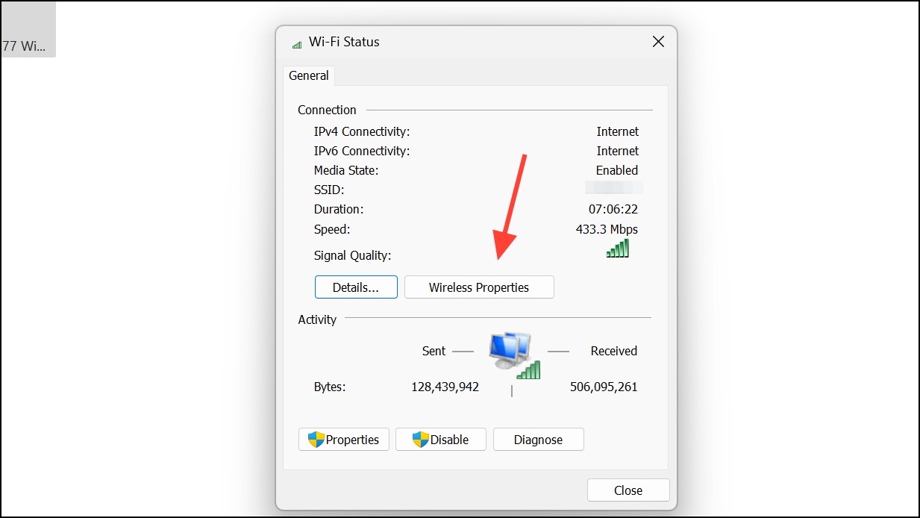Click the 'IPv6 Connectivity:' label

[362, 151]
